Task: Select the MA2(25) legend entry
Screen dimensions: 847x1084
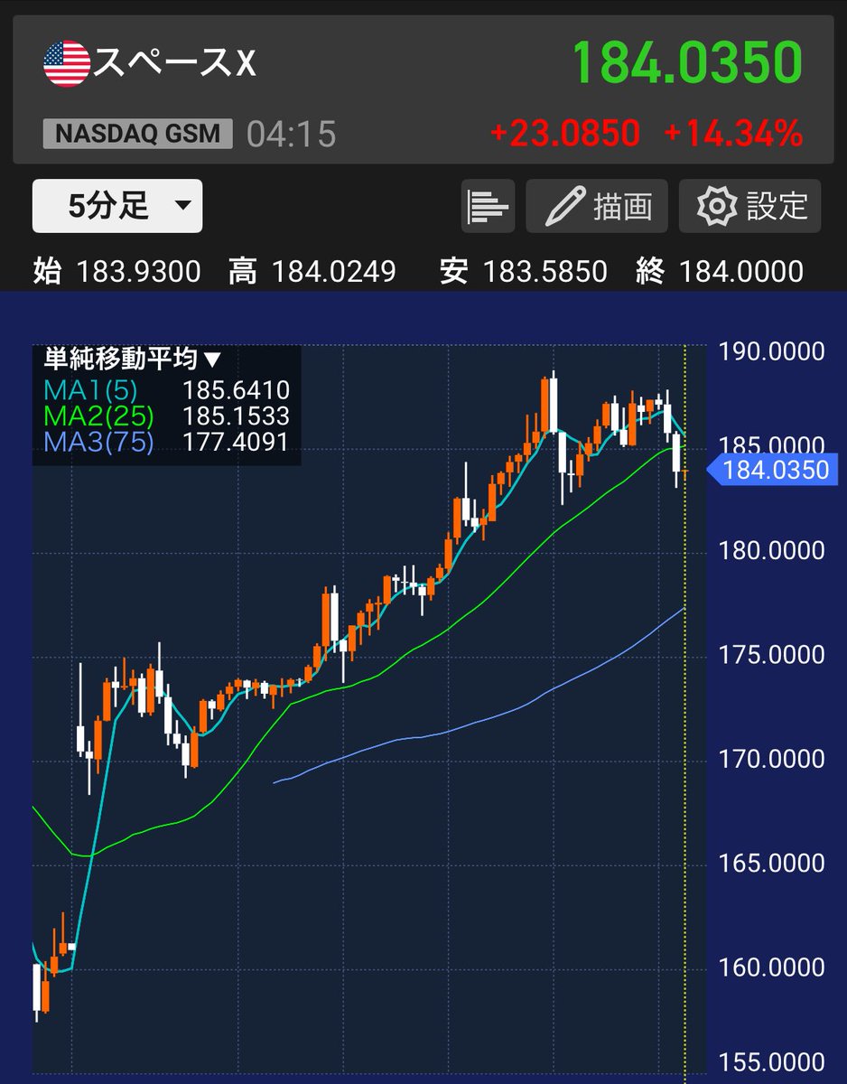Action: point(98,416)
